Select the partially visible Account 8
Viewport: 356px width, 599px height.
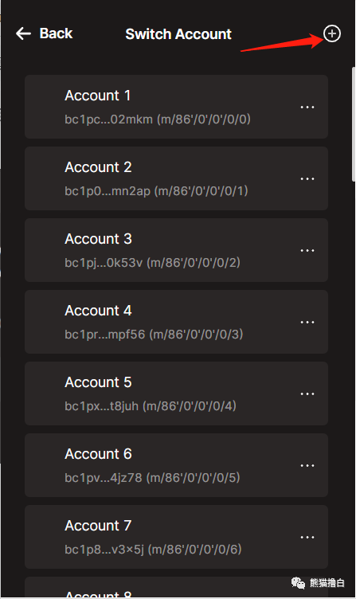point(177,588)
